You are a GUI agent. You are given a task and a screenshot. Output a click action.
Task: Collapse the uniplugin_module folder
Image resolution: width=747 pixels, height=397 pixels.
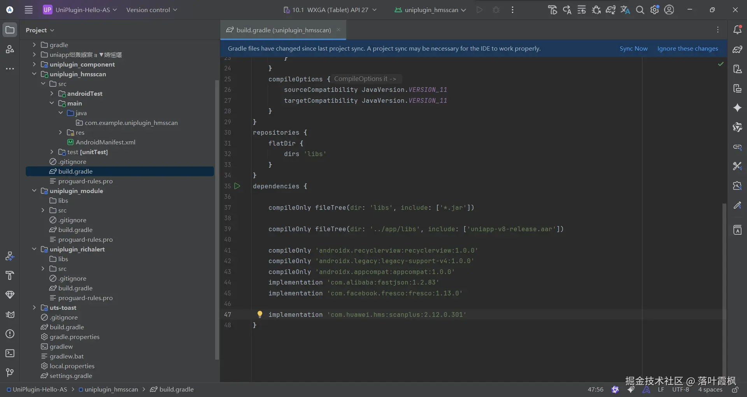(x=34, y=191)
